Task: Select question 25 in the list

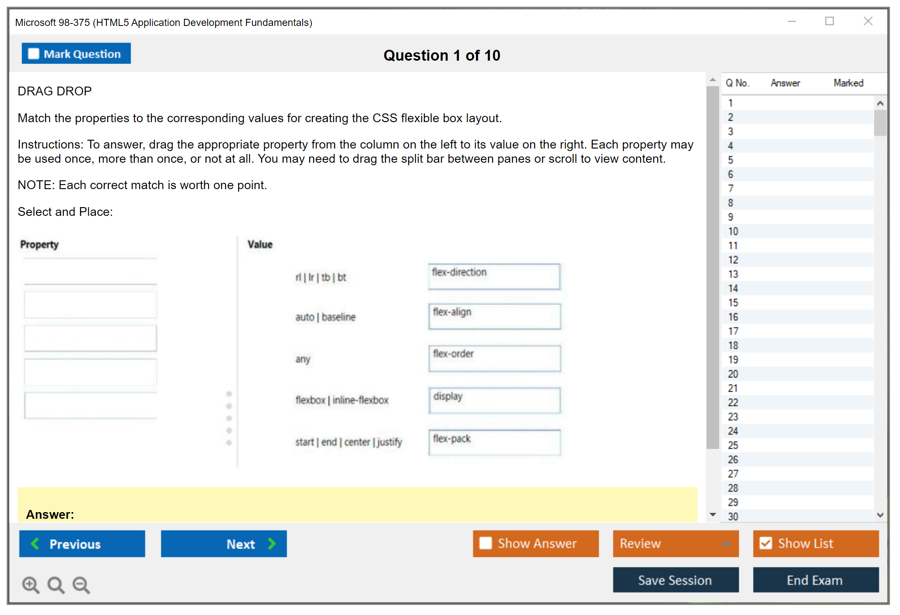Action: [733, 445]
